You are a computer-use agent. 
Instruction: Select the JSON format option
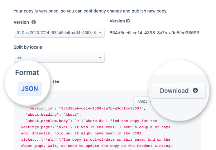[x=30, y=89]
